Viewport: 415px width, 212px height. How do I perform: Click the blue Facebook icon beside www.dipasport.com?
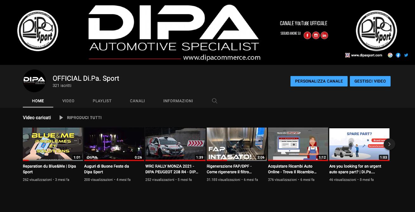click(398, 55)
